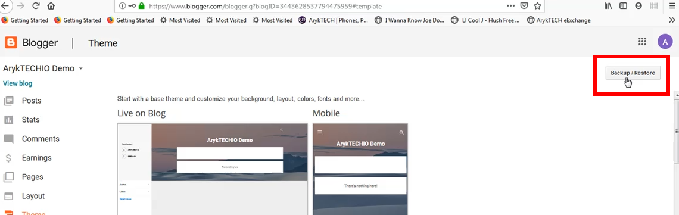Go to Comments section
The image size is (679, 215).
[x=41, y=139]
